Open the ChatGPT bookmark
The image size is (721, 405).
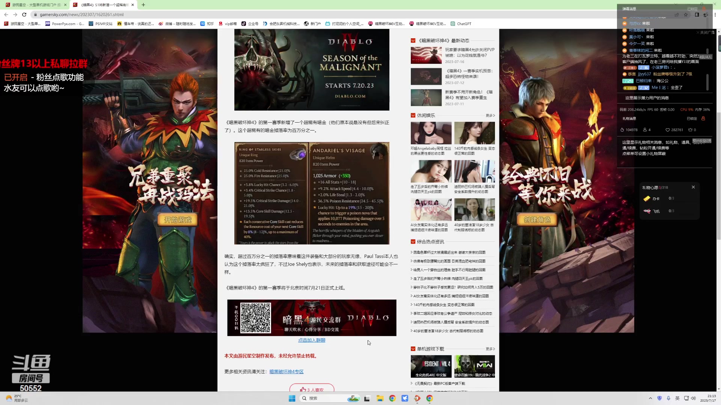point(461,24)
